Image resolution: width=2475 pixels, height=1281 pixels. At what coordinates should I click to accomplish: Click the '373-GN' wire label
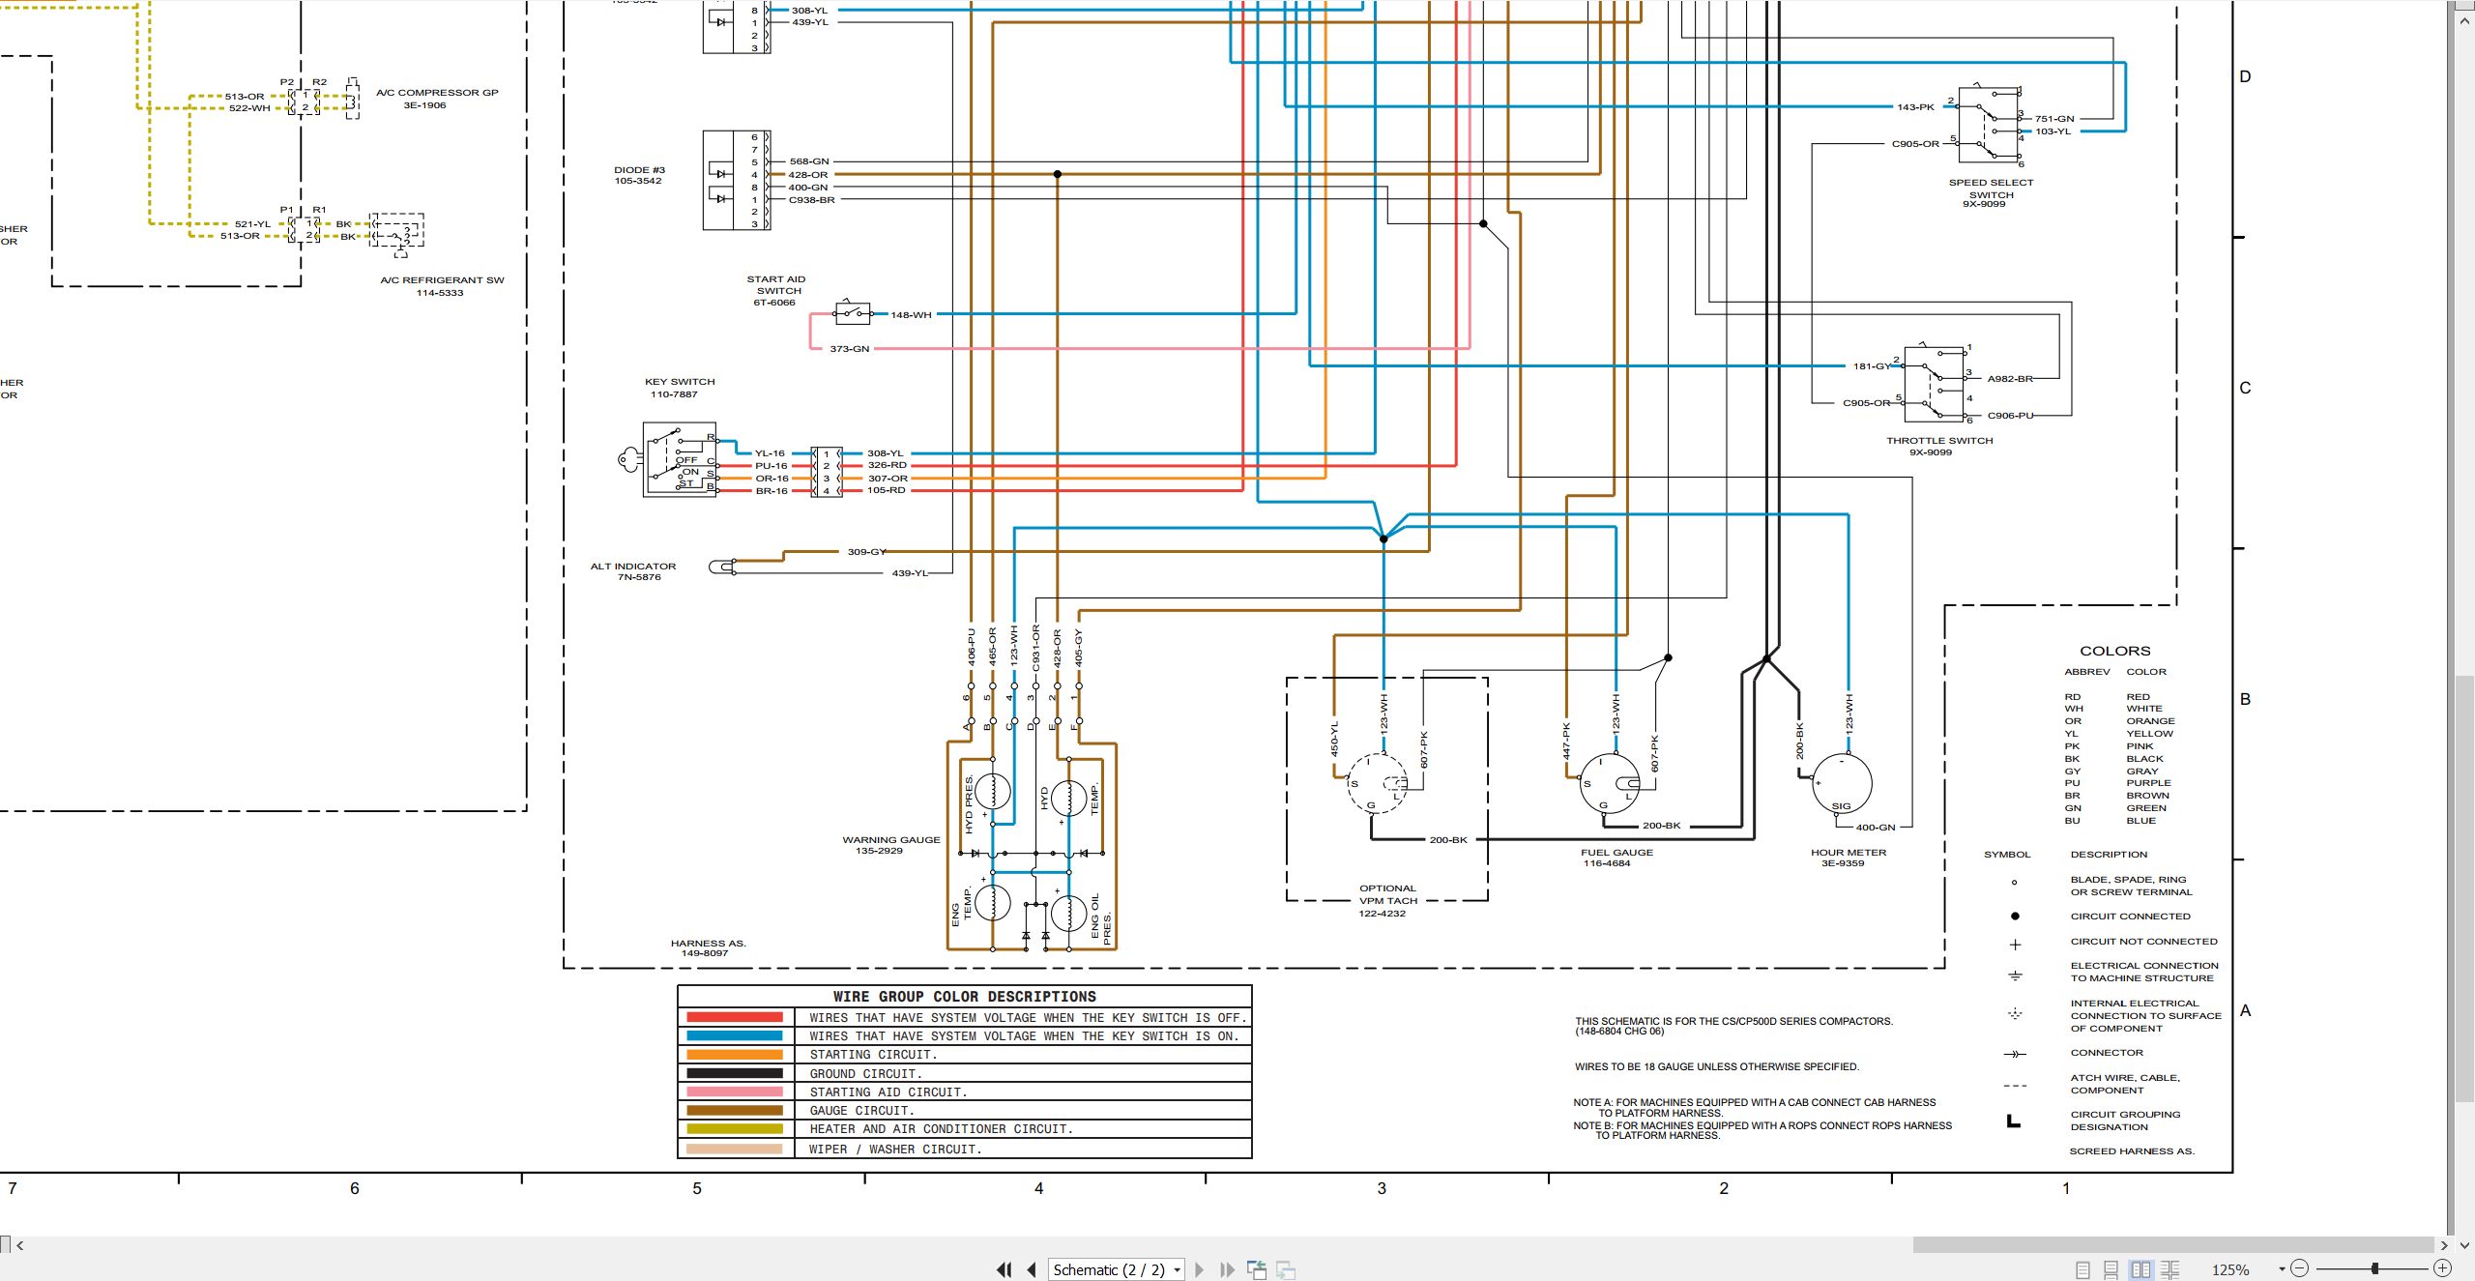pos(849,349)
